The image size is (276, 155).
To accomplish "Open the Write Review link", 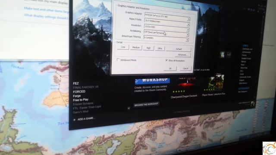I will [x=243, y=83].
